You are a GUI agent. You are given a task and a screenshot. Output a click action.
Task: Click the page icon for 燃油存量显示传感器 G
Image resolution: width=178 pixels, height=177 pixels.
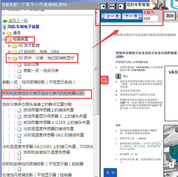point(19,116)
